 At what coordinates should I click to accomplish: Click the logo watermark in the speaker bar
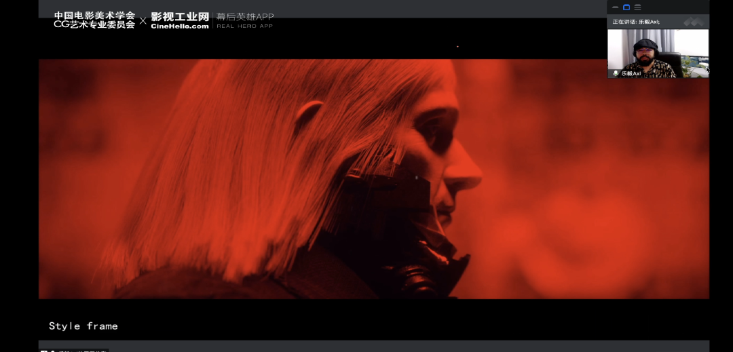[x=693, y=22]
